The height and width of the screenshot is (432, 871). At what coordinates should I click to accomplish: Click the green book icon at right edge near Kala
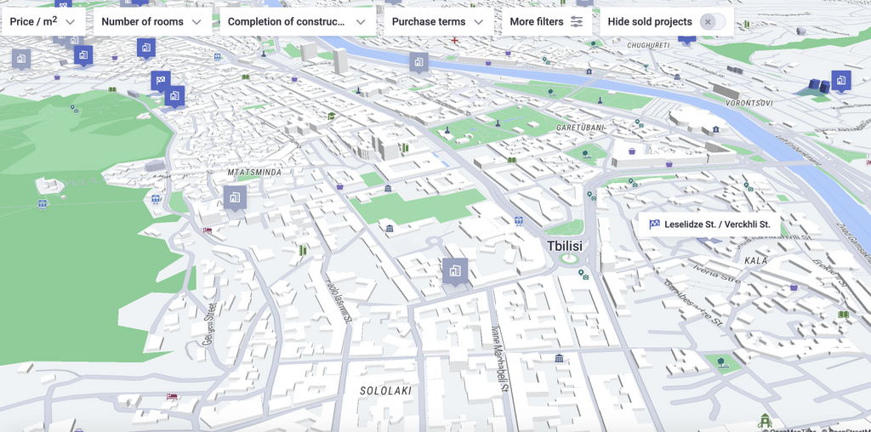tap(844, 315)
